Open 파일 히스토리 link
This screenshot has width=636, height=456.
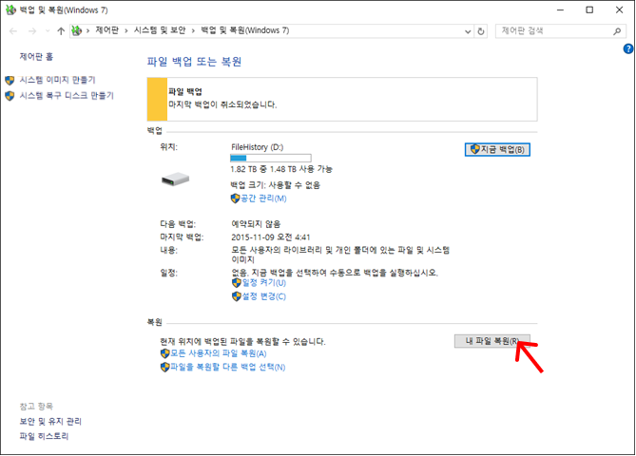44,437
